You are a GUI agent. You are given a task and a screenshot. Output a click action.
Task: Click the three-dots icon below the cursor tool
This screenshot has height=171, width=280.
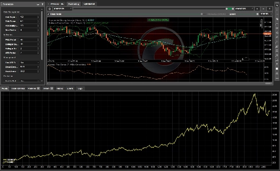pos(277,10)
